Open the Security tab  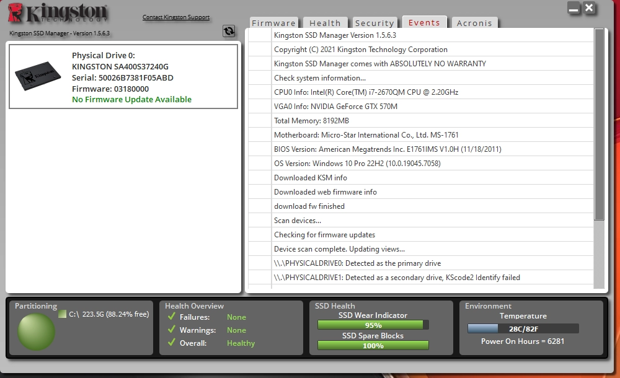click(374, 23)
